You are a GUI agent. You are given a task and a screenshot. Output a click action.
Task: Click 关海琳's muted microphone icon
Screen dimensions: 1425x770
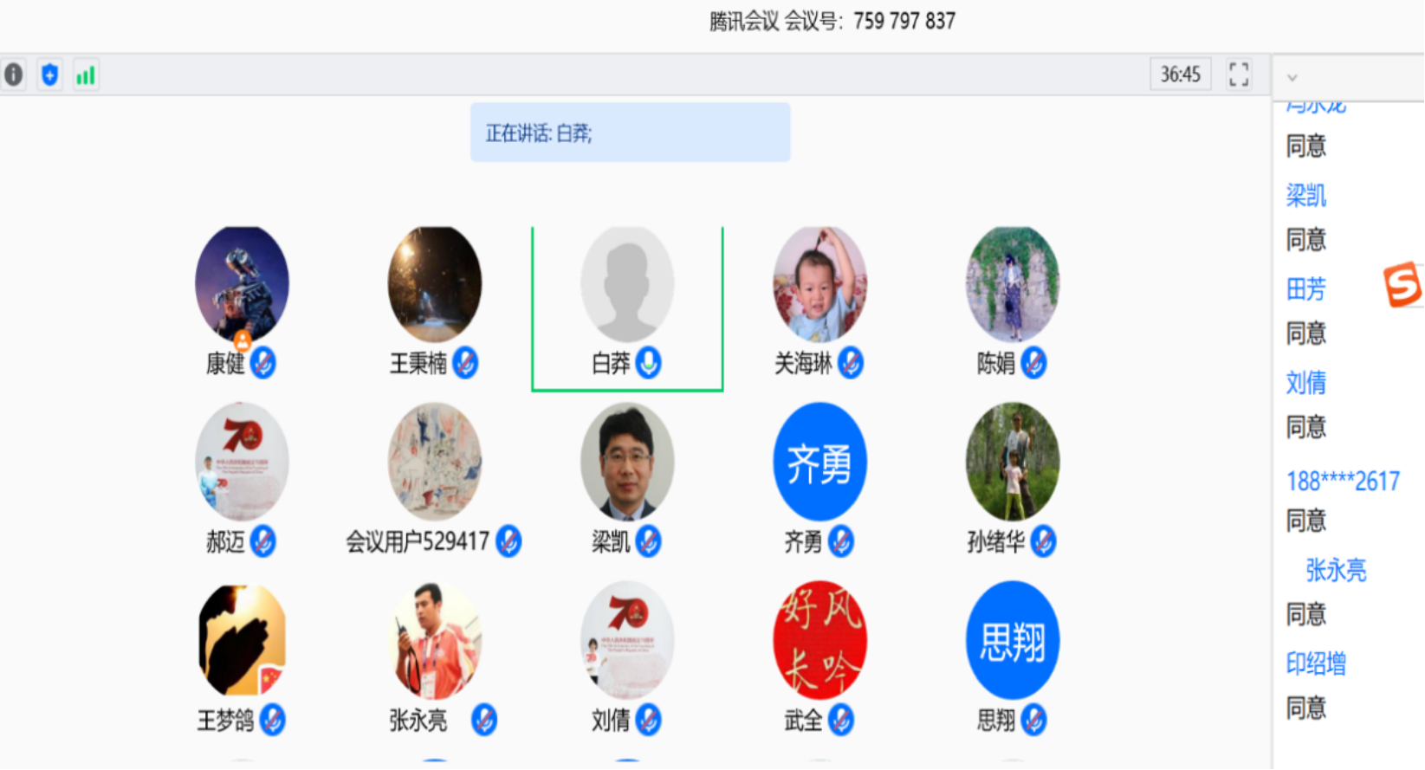coord(851,363)
